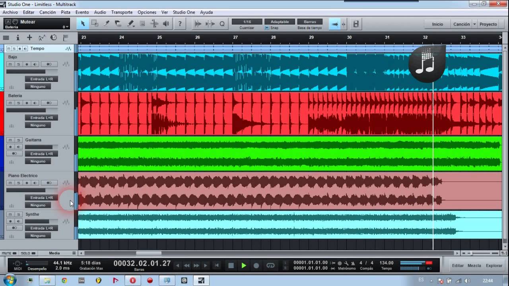Select the Listen speaker tool
Image resolution: width=509 pixels, height=286 pixels.
pyautogui.click(x=166, y=24)
